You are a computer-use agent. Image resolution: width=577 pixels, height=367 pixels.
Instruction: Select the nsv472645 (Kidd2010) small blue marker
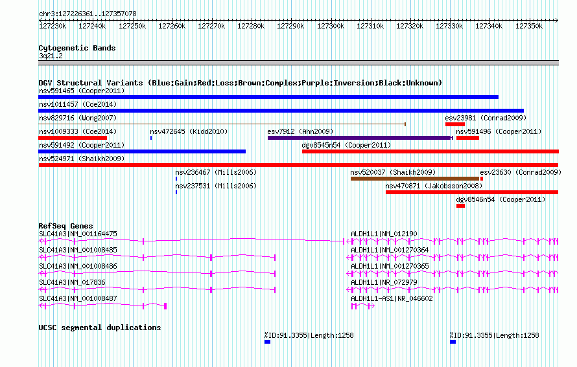pyautogui.click(x=151, y=138)
